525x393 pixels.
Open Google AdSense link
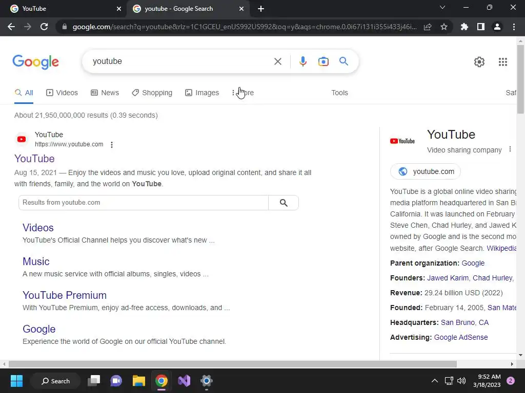click(x=461, y=337)
